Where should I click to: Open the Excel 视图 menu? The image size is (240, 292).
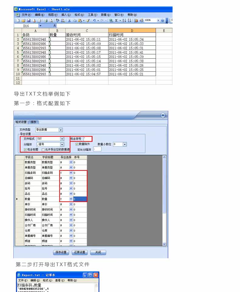coord(53,15)
